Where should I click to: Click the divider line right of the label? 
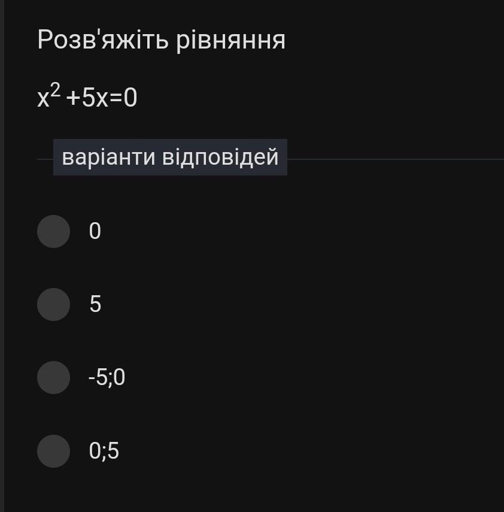coord(395,160)
